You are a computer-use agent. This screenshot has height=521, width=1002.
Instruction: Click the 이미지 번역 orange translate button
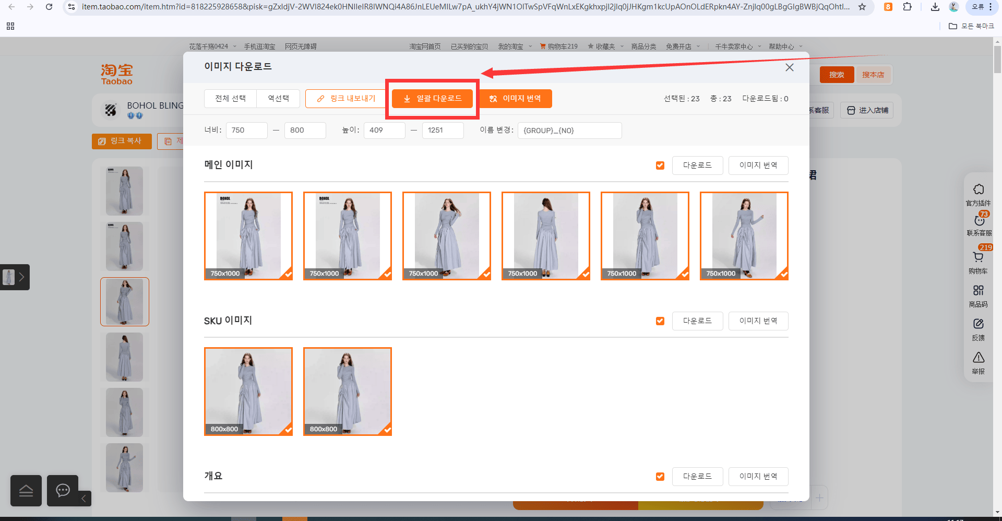coord(515,99)
